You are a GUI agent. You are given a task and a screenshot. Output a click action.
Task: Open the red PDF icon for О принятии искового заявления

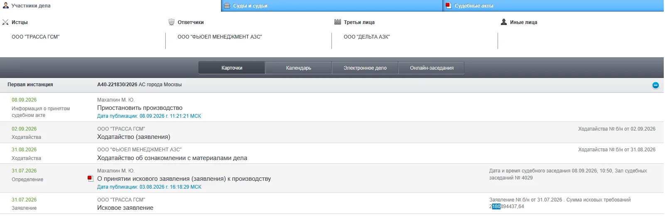click(91, 179)
